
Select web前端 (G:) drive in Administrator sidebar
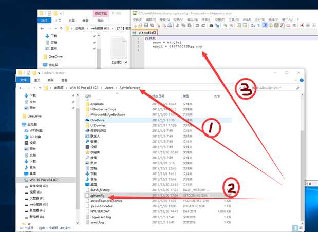coord(39,204)
